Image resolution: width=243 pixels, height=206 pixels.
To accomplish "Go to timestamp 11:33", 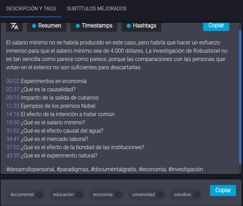I will (x=13, y=106).
